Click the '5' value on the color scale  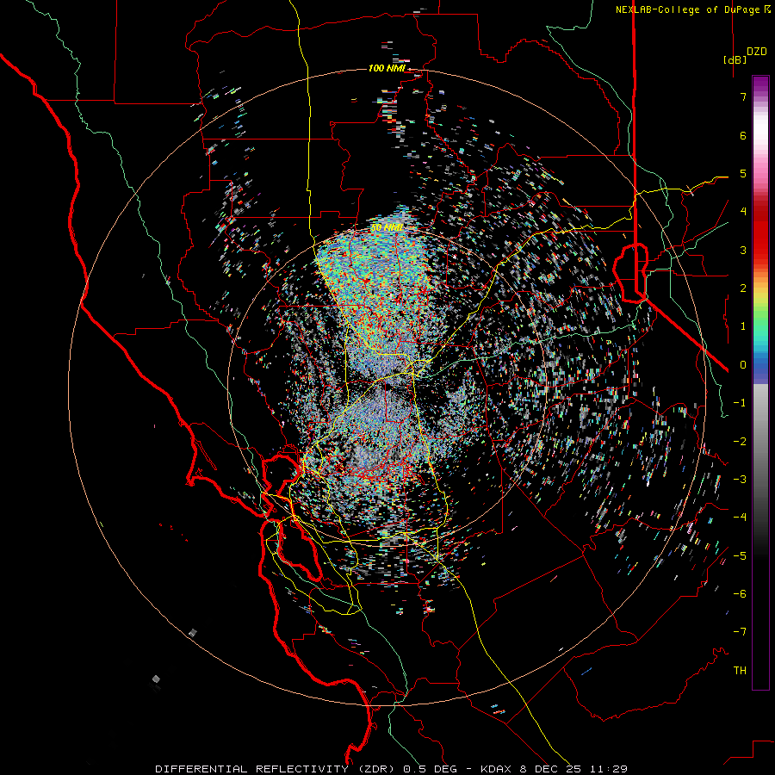[743, 173]
